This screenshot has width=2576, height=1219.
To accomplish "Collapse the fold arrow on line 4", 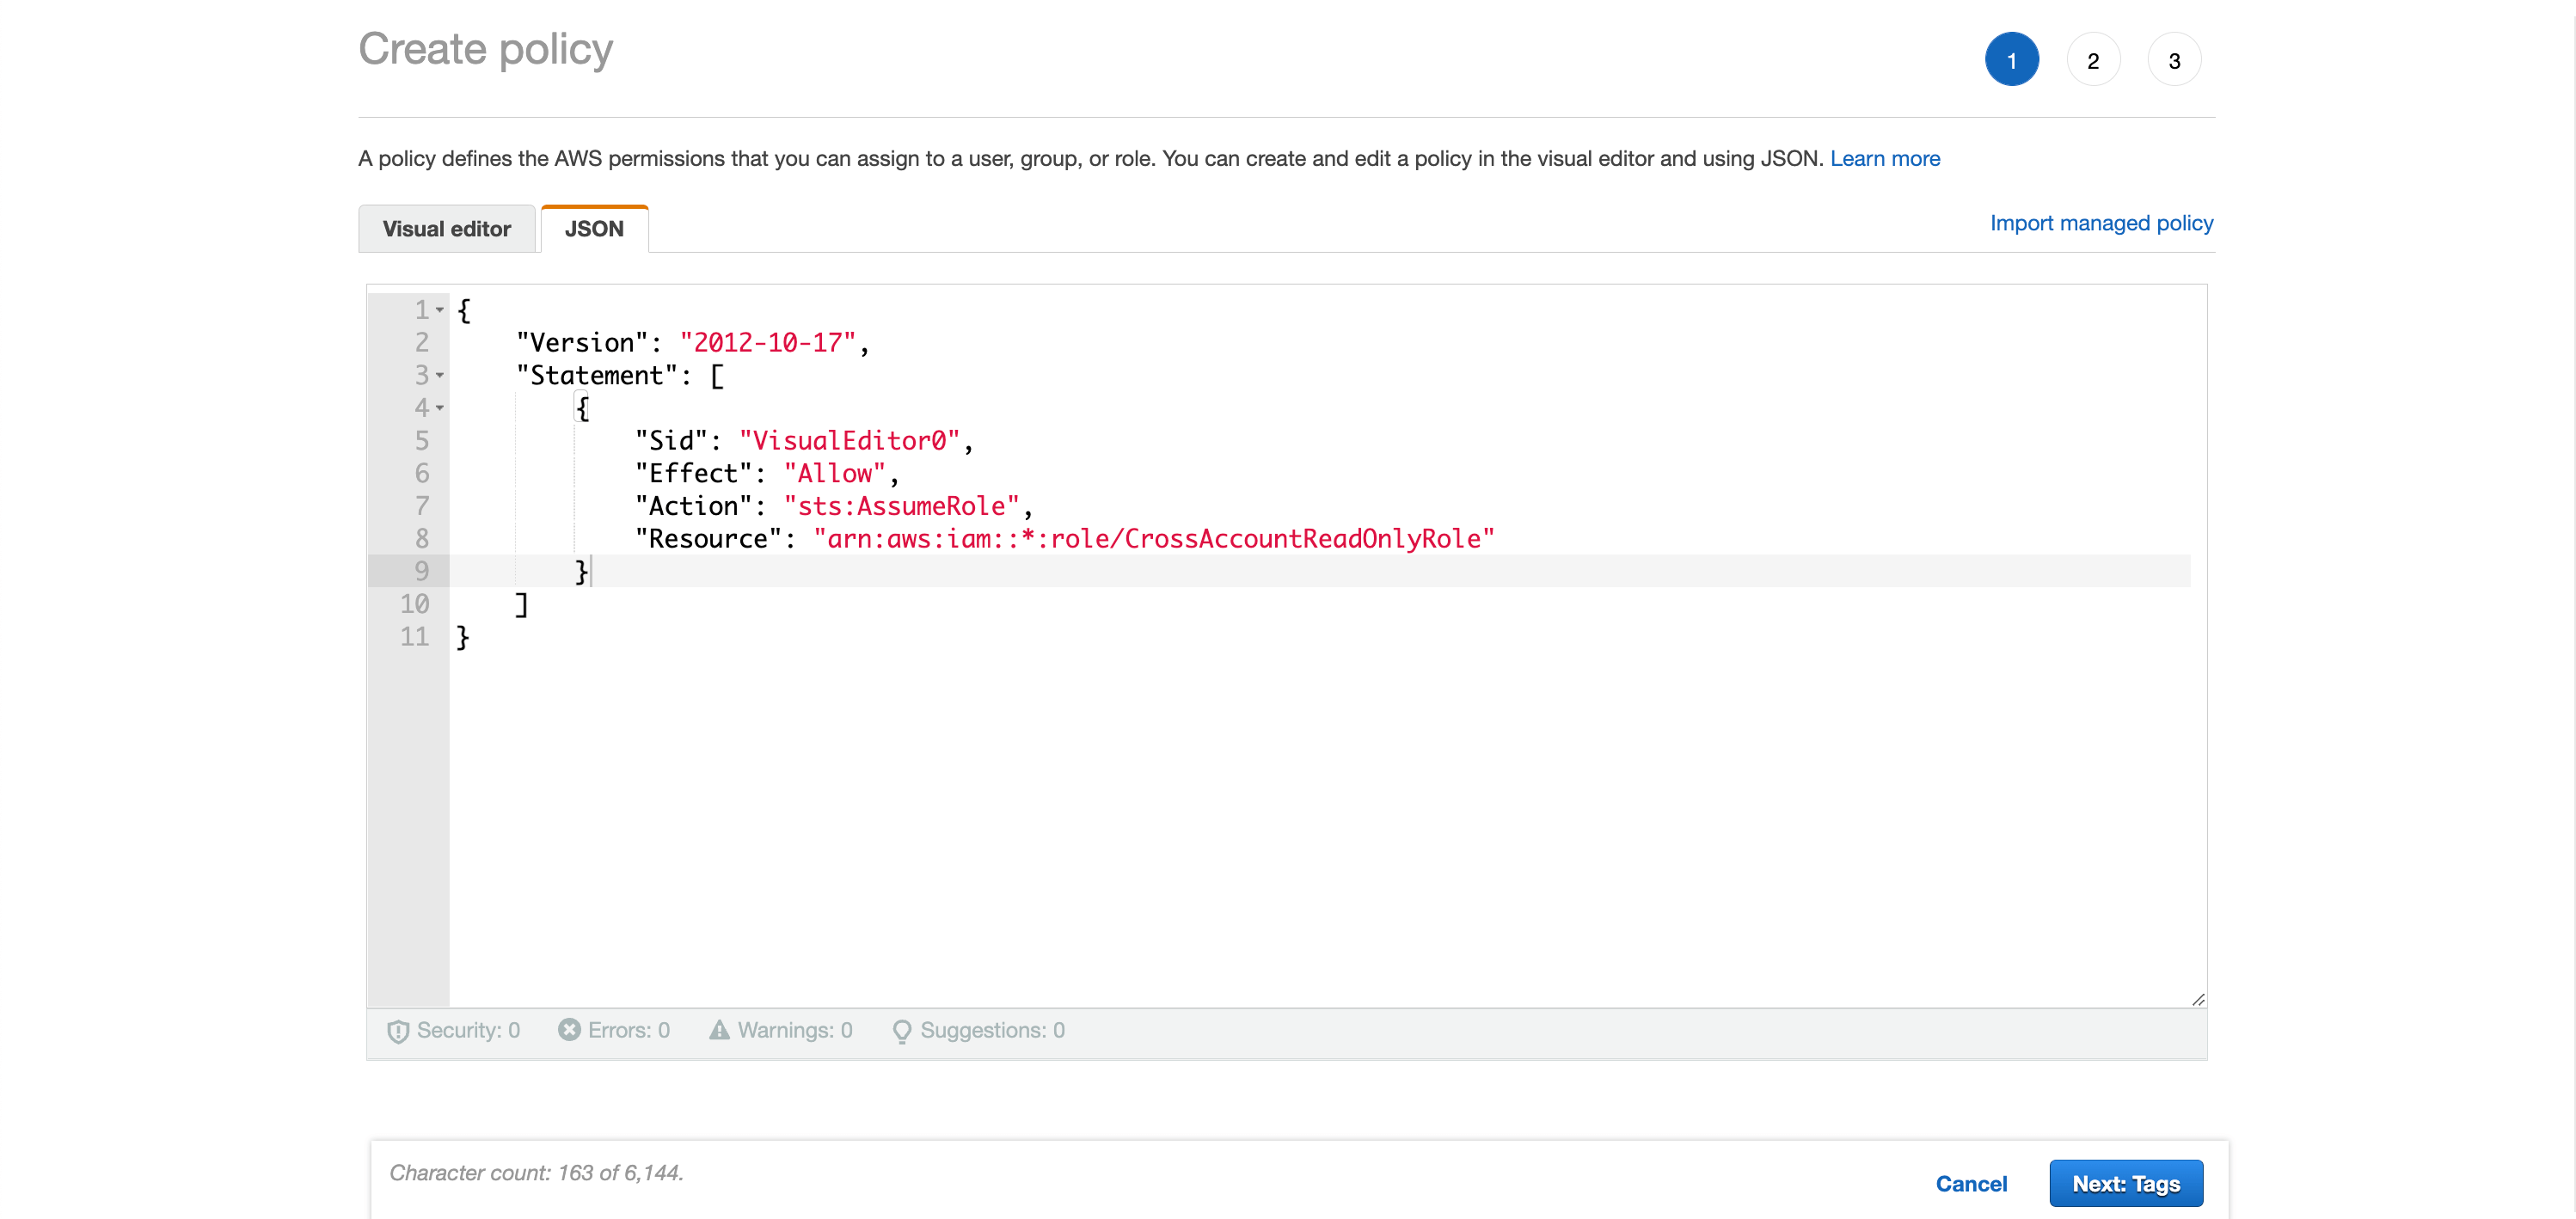I will [440, 408].
